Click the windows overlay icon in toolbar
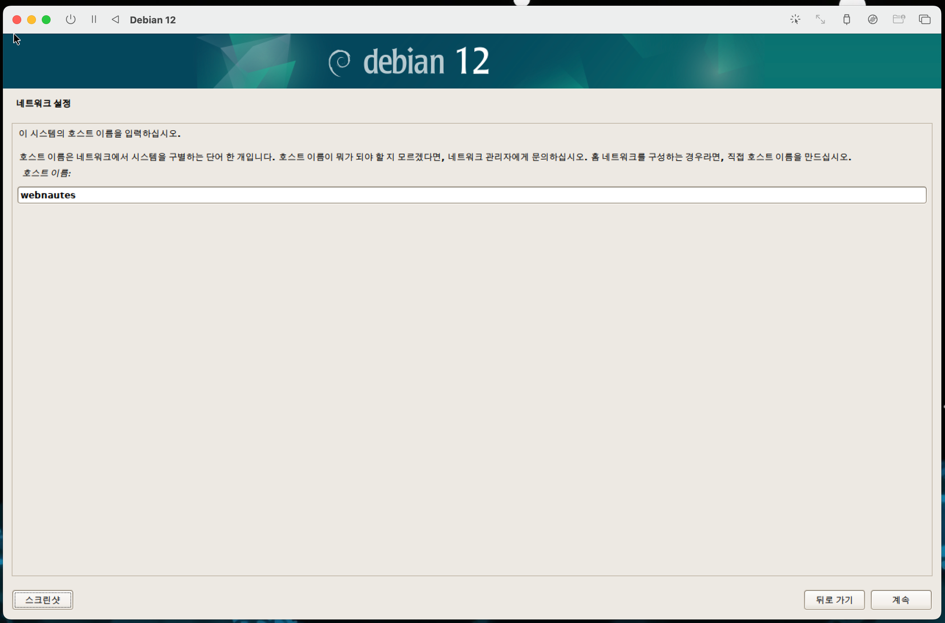 pos(924,19)
